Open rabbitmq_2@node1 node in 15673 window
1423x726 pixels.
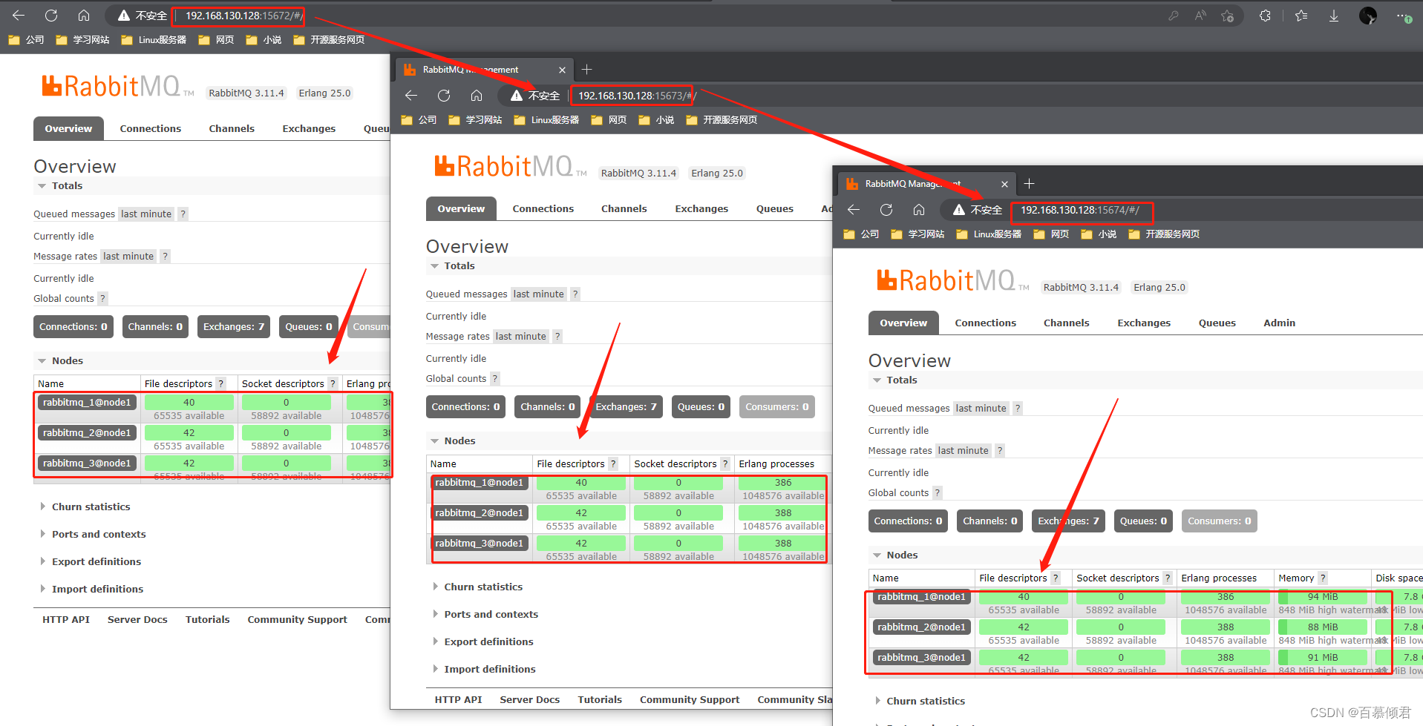pos(479,513)
